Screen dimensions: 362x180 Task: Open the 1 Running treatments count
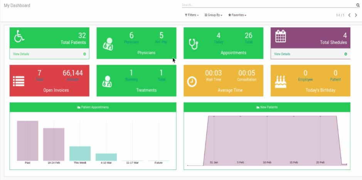(x=131, y=73)
